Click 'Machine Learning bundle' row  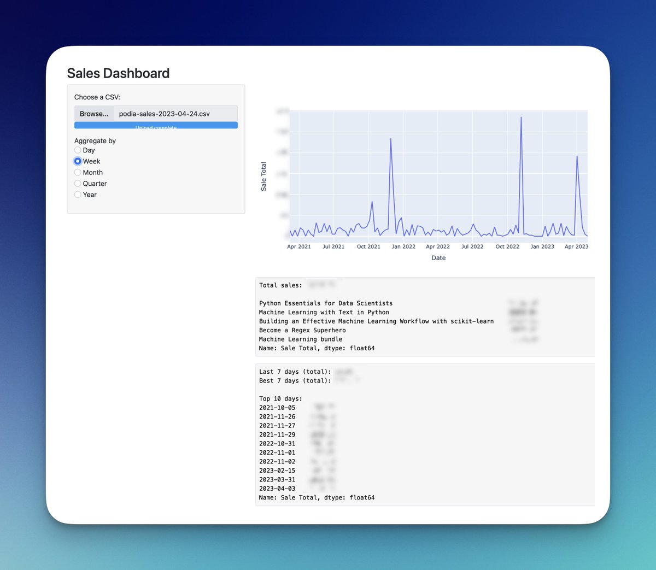tap(301, 339)
